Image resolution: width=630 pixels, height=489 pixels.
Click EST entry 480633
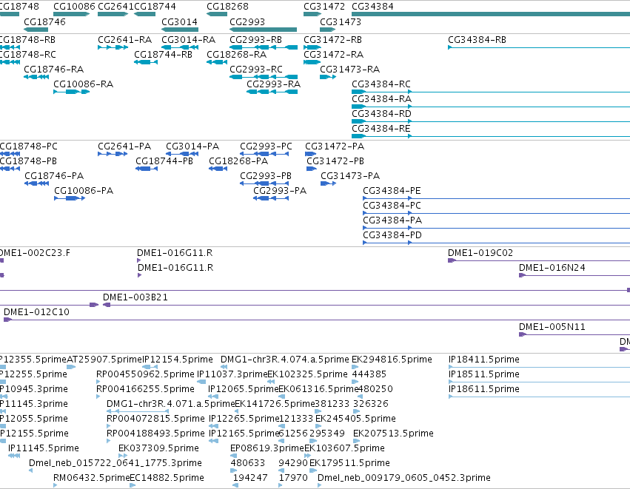(x=247, y=463)
